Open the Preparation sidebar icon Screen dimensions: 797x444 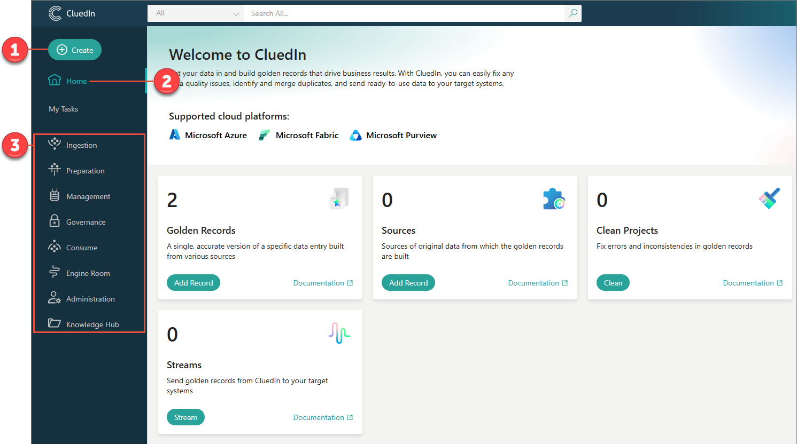tap(55, 170)
